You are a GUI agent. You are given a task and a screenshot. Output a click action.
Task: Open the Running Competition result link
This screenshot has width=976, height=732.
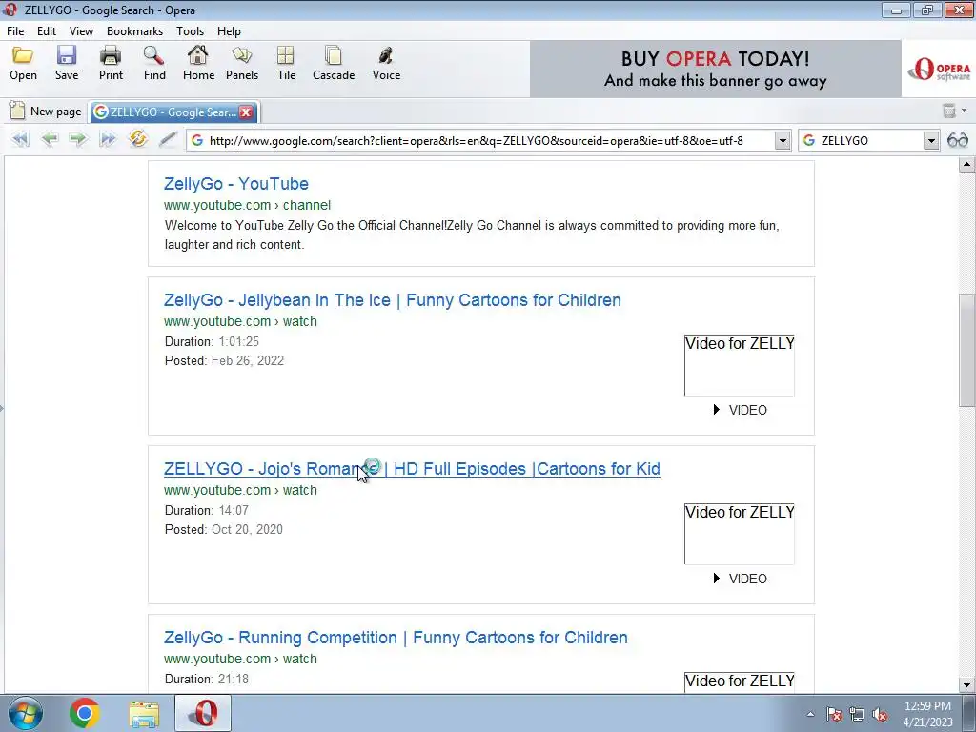396,638
